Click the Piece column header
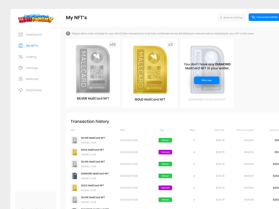279x209 pixels. [x=192, y=130]
